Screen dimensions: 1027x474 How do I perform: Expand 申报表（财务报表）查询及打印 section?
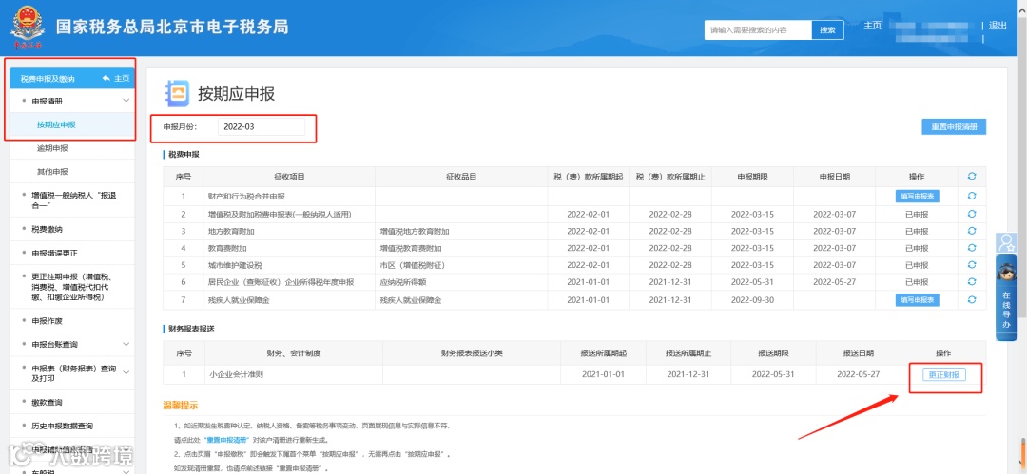pyautogui.click(x=126, y=372)
